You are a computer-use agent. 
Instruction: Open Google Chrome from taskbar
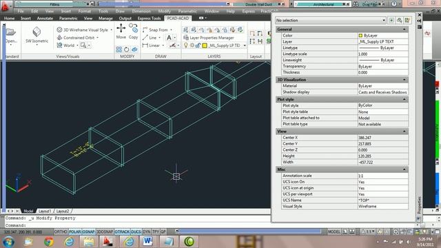coord(49,242)
